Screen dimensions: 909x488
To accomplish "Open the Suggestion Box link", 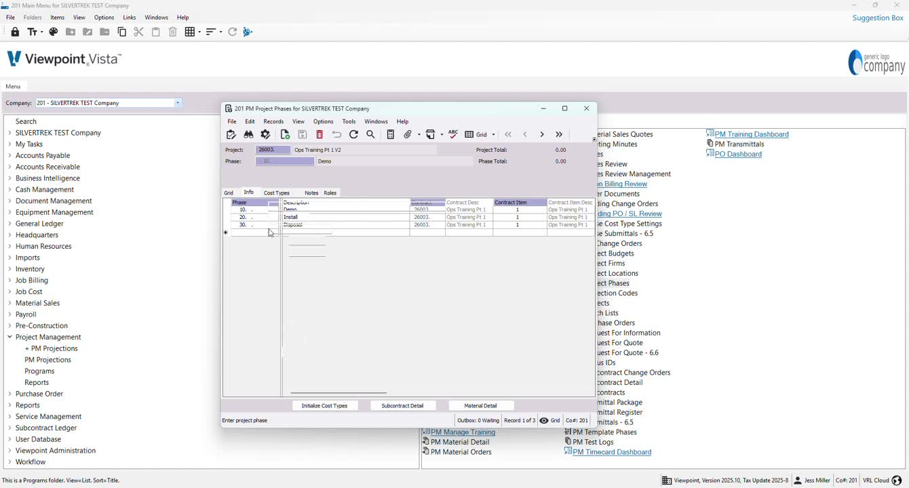I will point(878,18).
